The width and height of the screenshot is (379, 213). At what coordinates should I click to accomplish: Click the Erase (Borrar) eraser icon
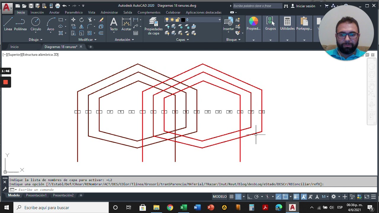101,20
